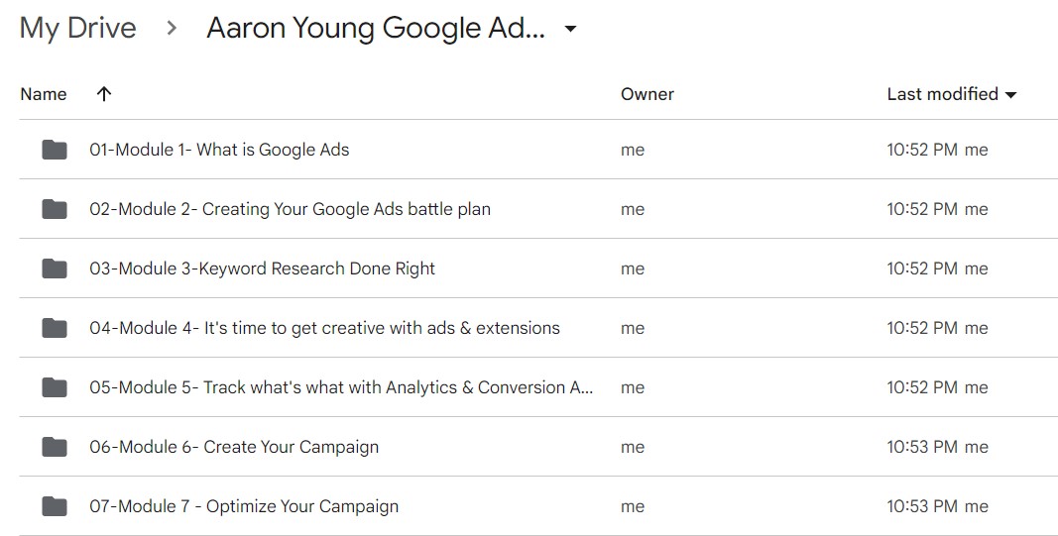Click the folder icon for Module 1
Screen dimensions: 1058x536
tap(54, 150)
